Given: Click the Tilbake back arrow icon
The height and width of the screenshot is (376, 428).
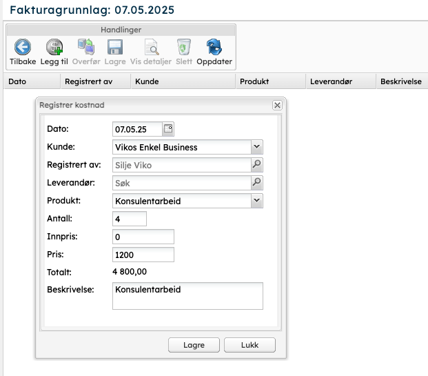Looking at the screenshot, I should click(23, 47).
